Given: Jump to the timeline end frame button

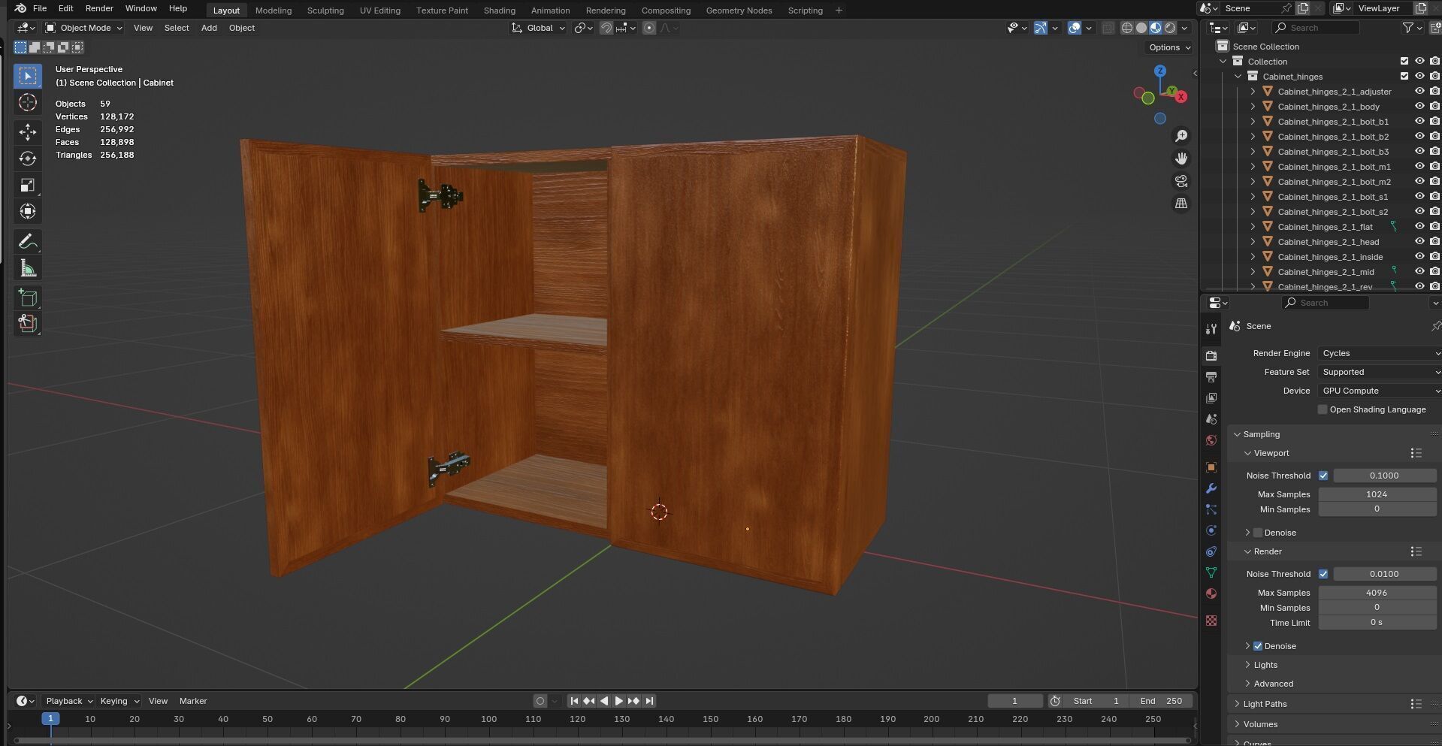Looking at the screenshot, I should (649, 701).
